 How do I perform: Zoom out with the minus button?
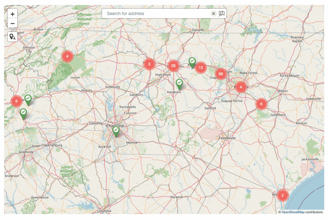pyautogui.click(x=12, y=23)
